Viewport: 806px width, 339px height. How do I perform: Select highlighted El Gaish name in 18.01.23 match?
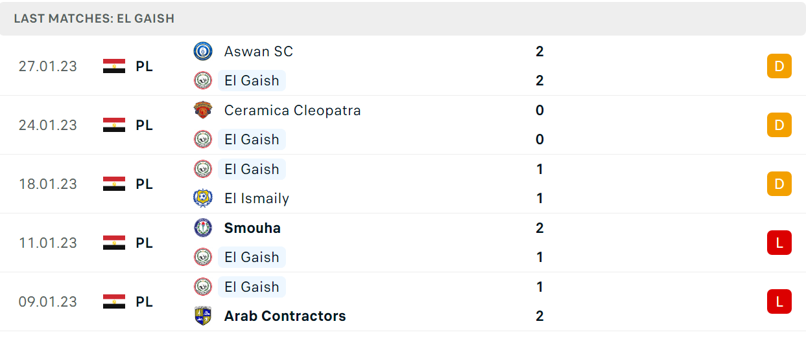(252, 169)
